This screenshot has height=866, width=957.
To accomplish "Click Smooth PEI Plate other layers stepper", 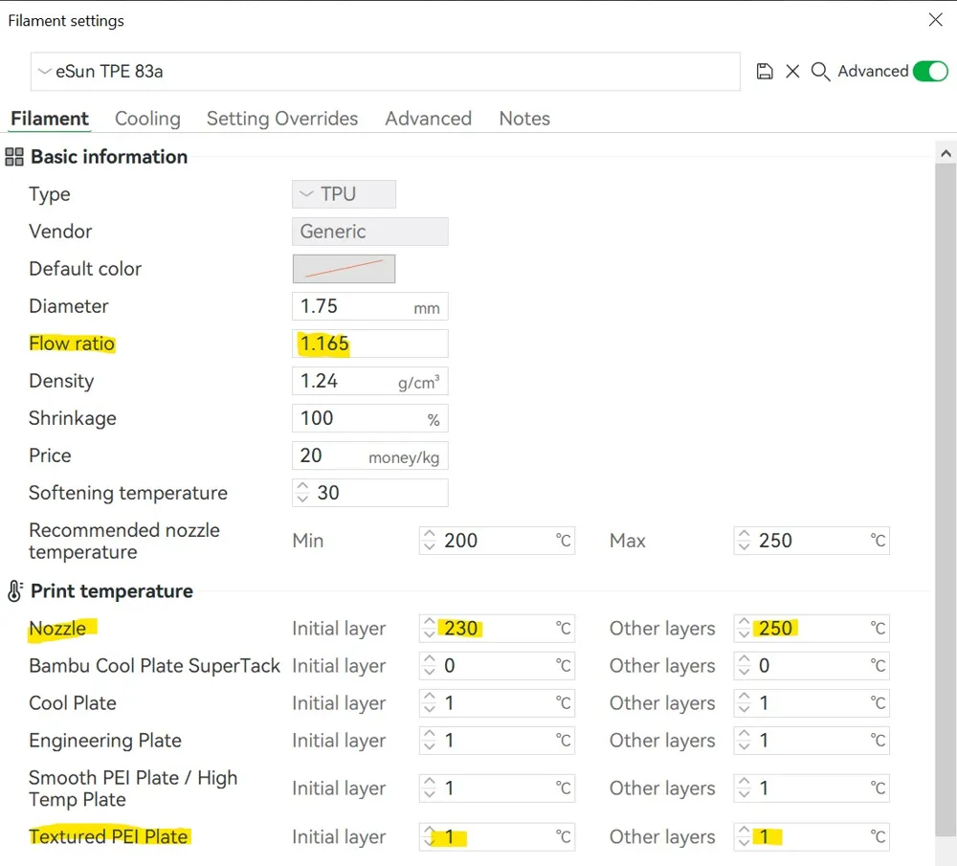I will pos(744,788).
